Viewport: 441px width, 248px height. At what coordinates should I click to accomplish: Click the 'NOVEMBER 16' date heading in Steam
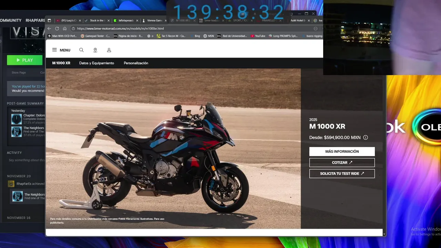pyautogui.click(x=19, y=218)
